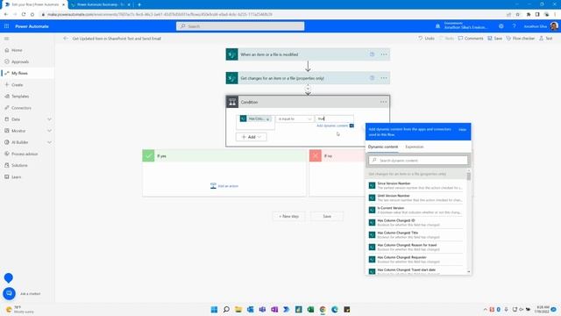Image resolution: width=561 pixels, height=316 pixels.
Task: Switch to the Expression tab
Action: click(x=415, y=147)
